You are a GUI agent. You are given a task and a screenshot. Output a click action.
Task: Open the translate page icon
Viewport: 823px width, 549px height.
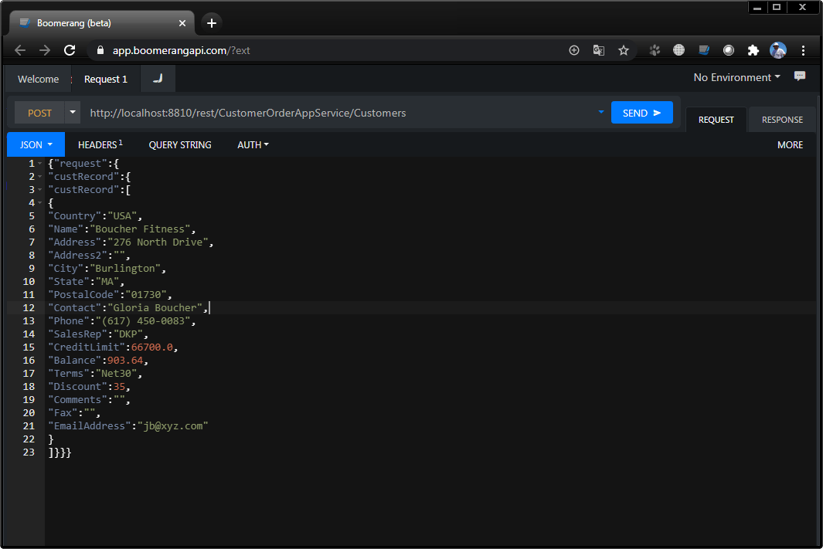598,50
